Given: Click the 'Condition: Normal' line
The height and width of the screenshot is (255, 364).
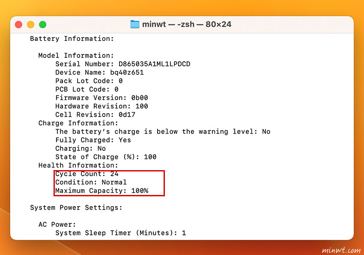Looking at the screenshot, I should point(91,182).
